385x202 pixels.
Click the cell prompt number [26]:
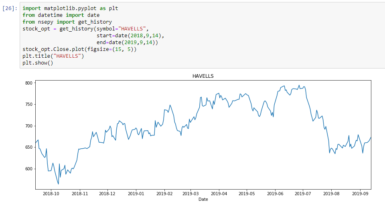coord(10,8)
